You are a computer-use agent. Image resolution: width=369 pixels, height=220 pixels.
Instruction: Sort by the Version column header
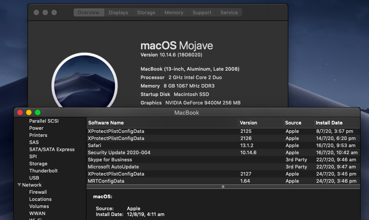[261, 123]
